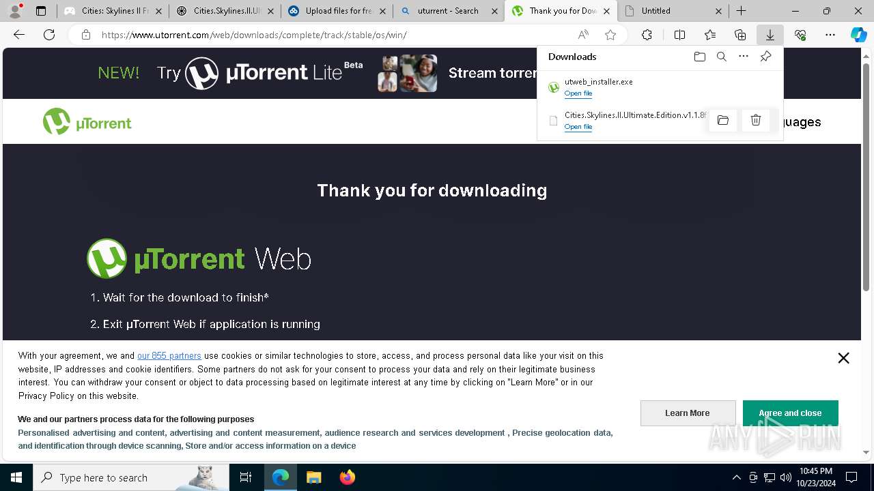Click the address bar URL
The image size is (874, 491).
[x=254, y=35]
